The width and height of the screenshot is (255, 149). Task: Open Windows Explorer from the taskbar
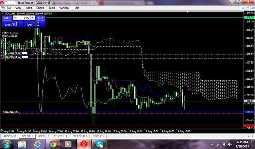click(22, 144)
